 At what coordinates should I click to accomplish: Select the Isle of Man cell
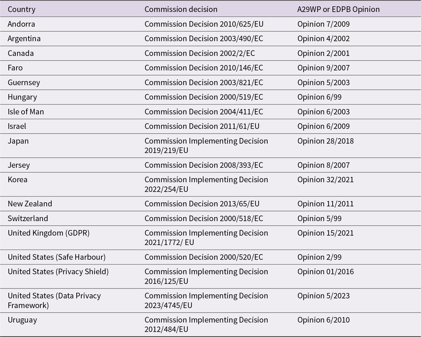(26, 112)
